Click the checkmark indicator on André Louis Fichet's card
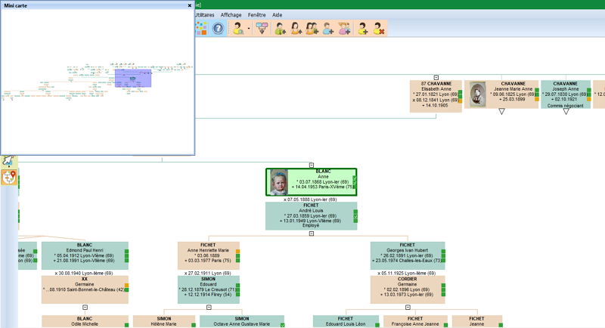This screenshot has width=605, height=328. 355,216
